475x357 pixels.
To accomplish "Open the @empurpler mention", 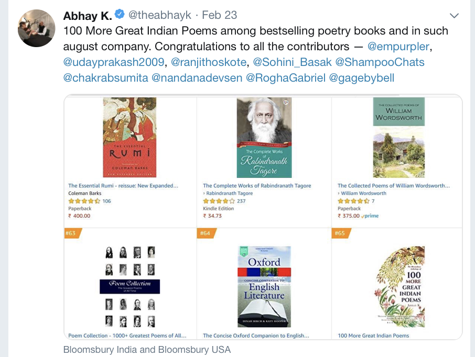I will pyautogui.click(x=398, y=46).
